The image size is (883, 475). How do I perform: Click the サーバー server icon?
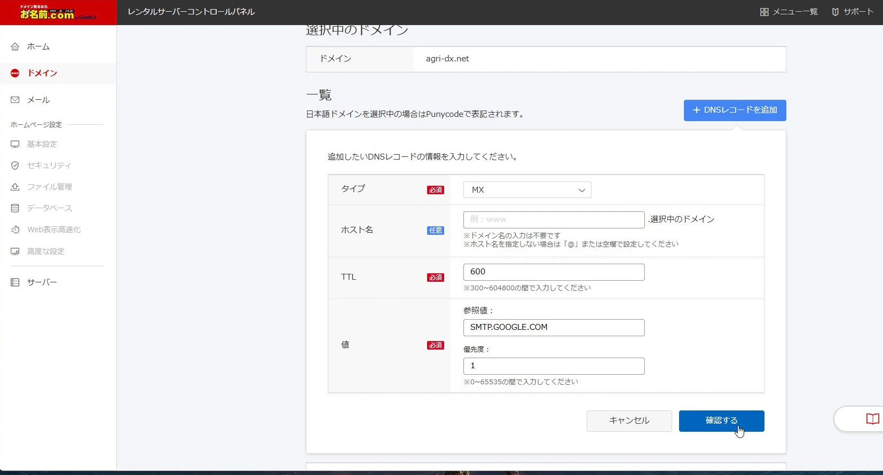pyautogui.click(x=15, y=282)
